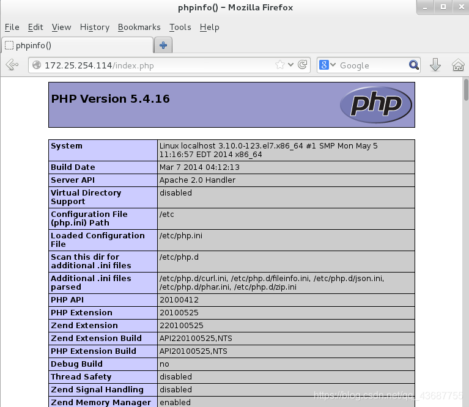Viewport: 469px width, 407px height.
Task: Click the Zend Extension value 220100525
Action: click(181, 326)
